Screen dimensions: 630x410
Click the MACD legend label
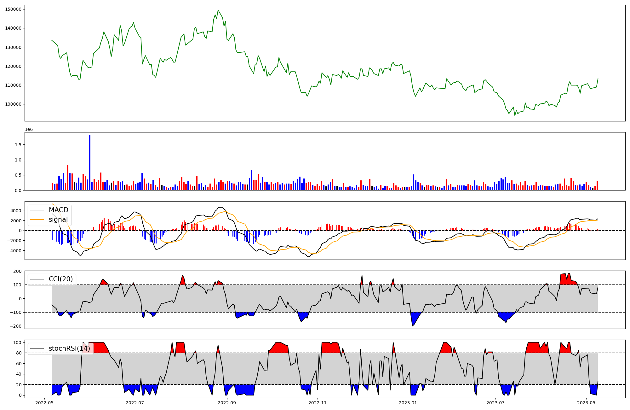point(58,210)
